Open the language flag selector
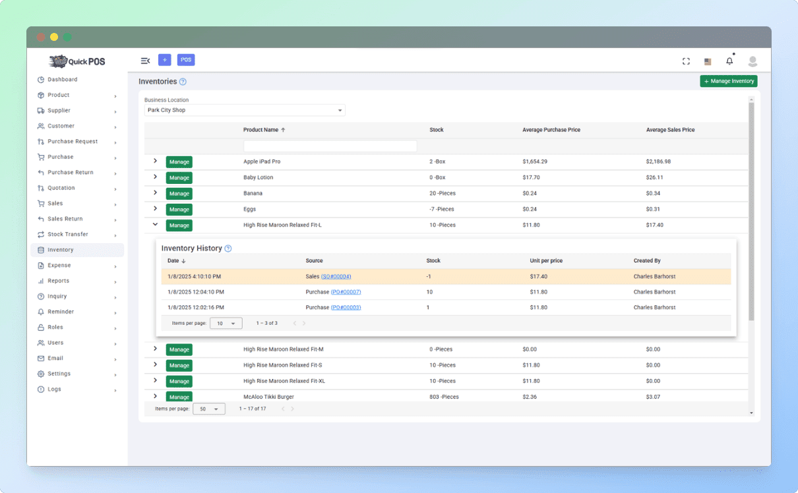The image size is (798, 493). (x=708, y=61)
